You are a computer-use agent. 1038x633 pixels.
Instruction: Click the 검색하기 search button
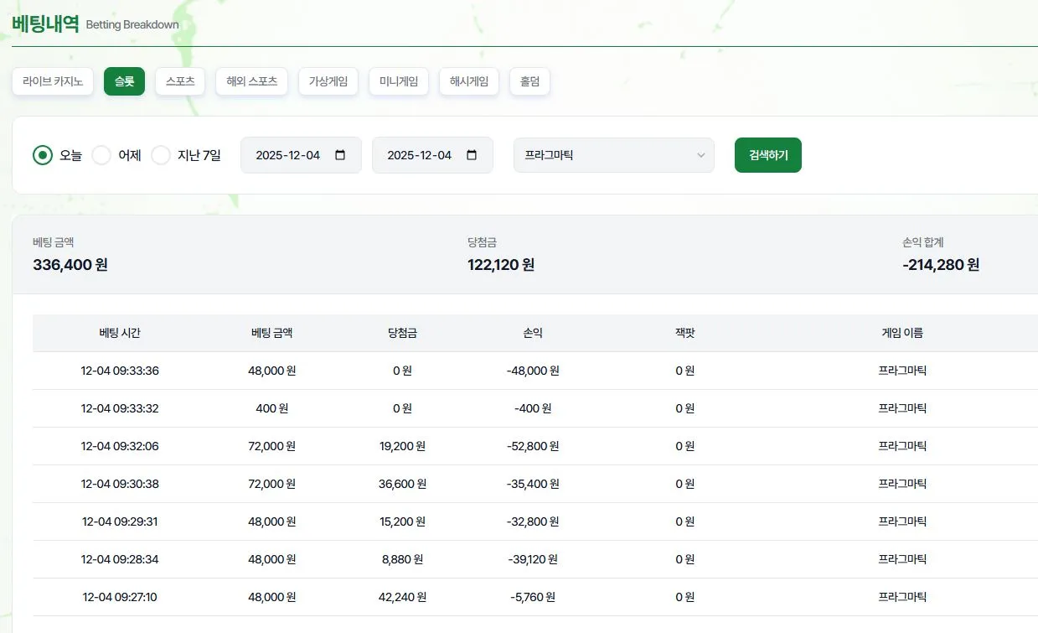pyautogui.click(x=768, y=155)
